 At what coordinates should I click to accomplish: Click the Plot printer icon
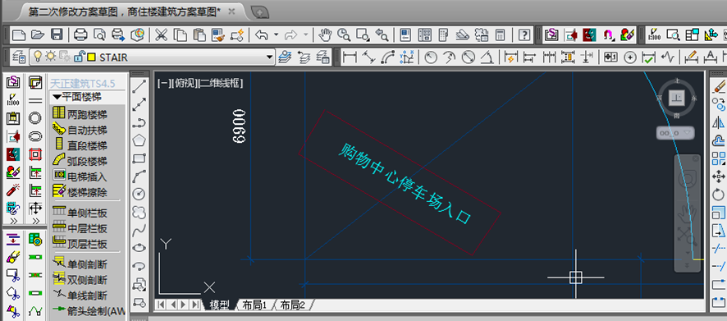(x=80, y=34)
